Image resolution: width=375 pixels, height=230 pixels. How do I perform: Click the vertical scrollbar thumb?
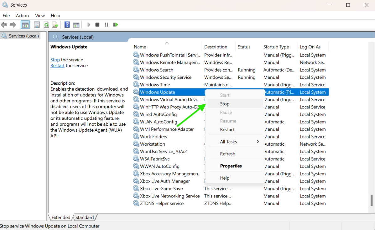pyautogui.click(x=372, y=200)
